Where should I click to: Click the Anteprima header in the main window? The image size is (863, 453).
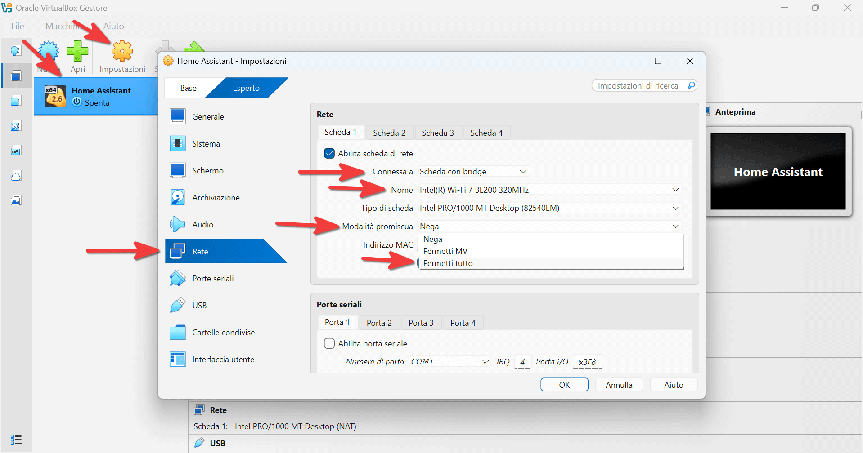point(735,111)
